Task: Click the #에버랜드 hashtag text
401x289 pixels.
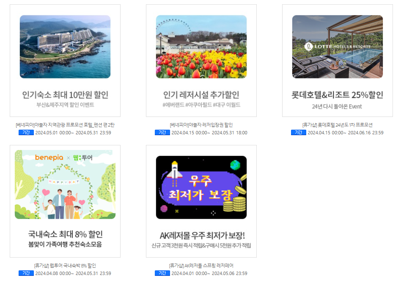Action: tap(173, 103)
